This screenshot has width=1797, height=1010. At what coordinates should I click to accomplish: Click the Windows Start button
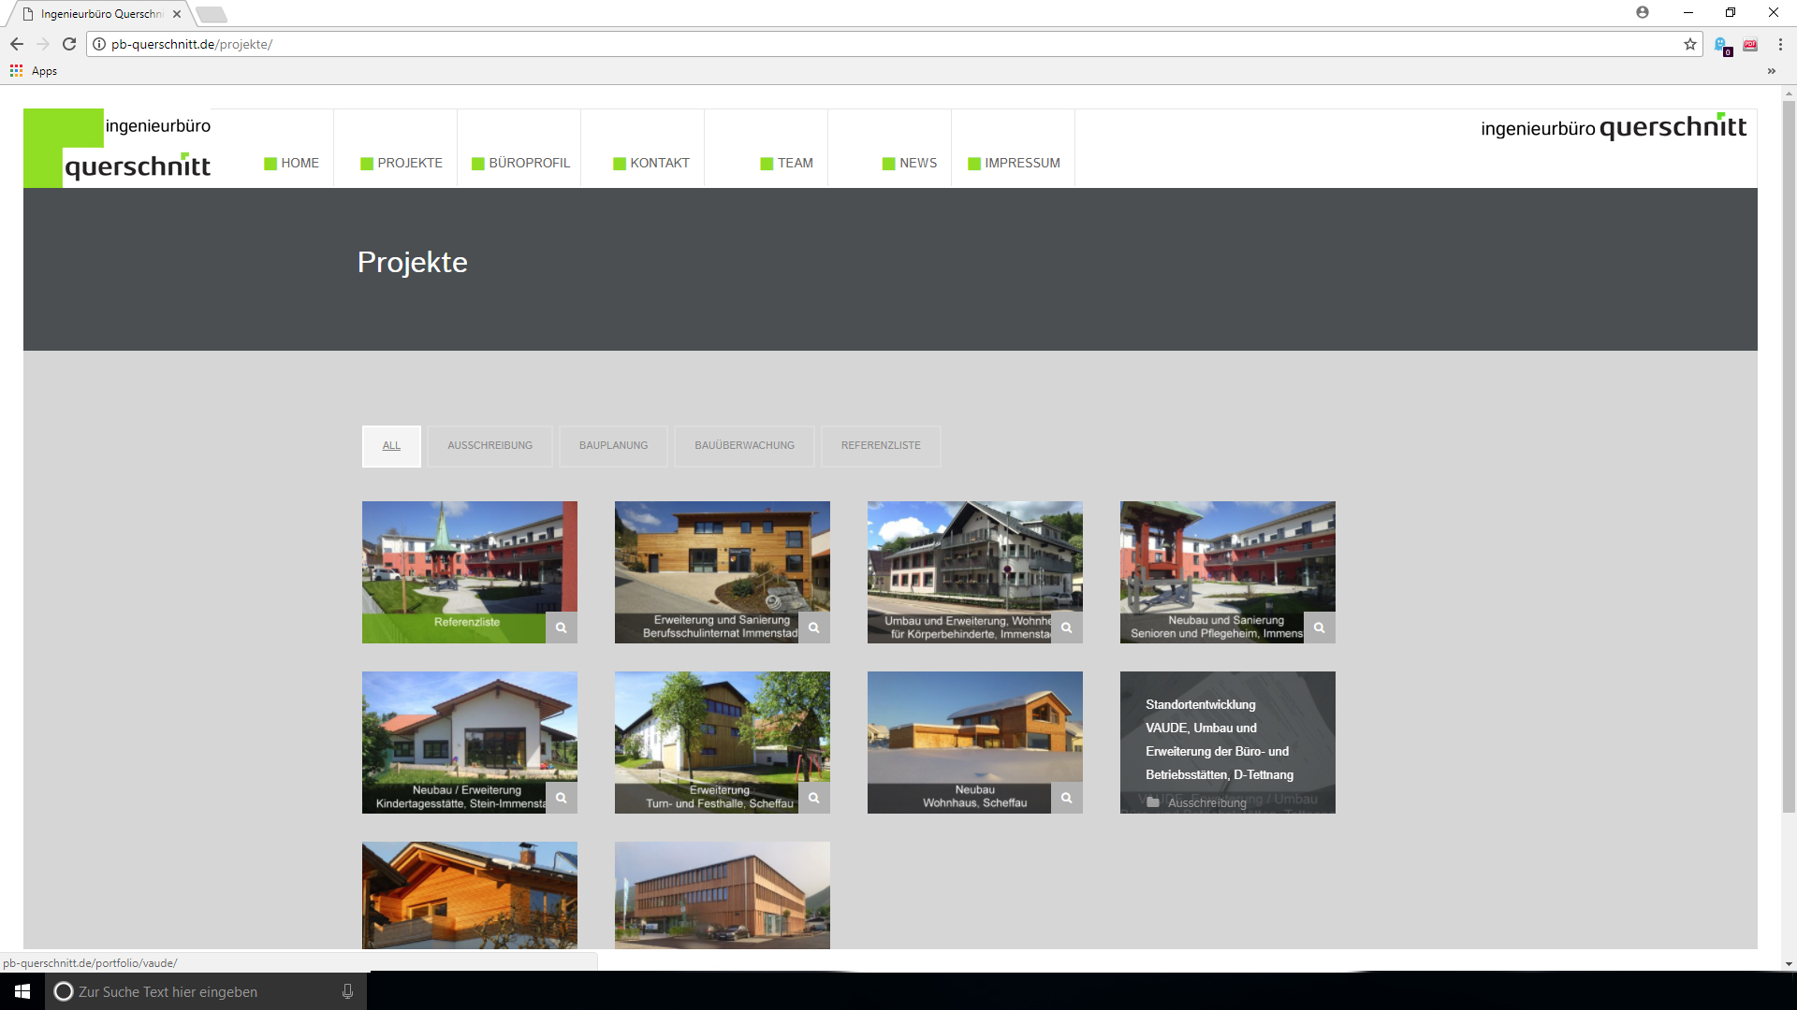22,991
